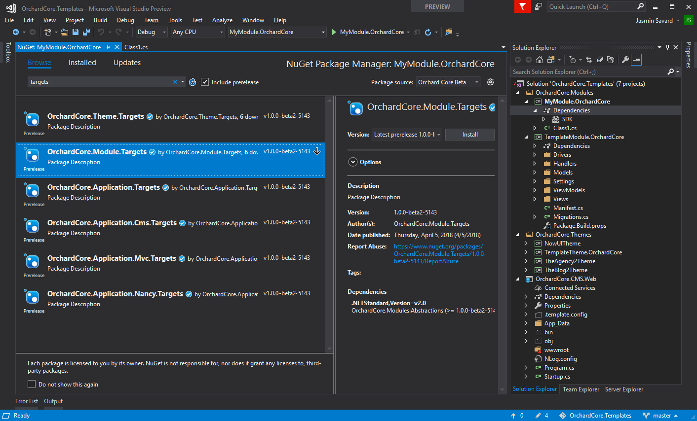The height and width of the screenshot is (421, 697).
Task: Open the Any CPU platform dropdown
Action: (x=198, y=32)
